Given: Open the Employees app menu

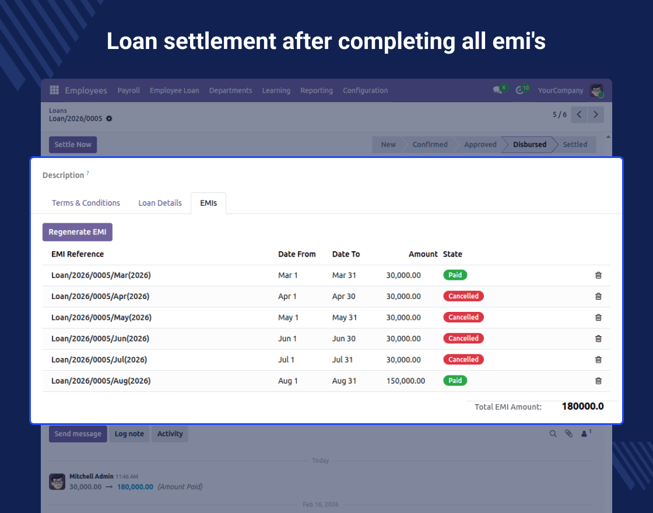Looking at the screenshot, I should pos(86,90).
